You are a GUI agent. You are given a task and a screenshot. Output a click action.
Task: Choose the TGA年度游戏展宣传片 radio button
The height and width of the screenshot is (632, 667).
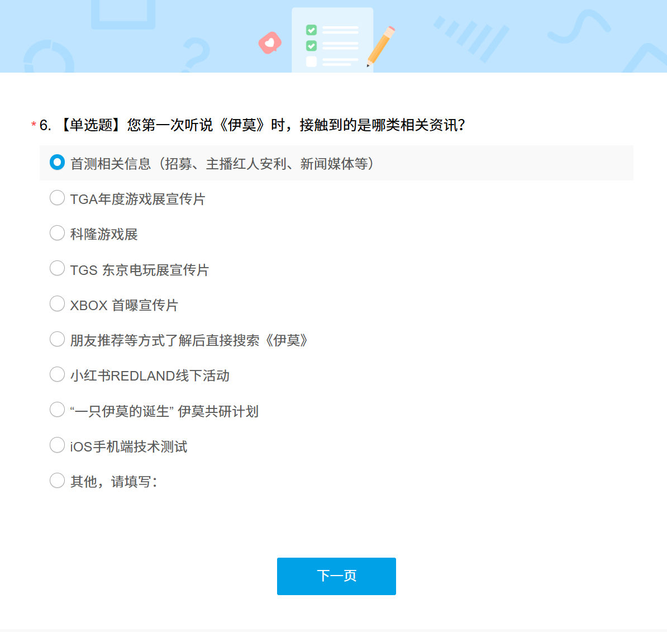pyautogui.click(x=57, y=198)
